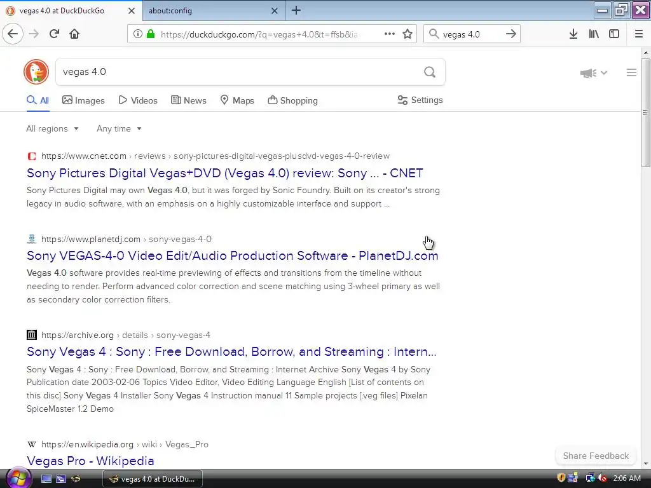Click the 2:06 AM system clock

click(627, 478)
